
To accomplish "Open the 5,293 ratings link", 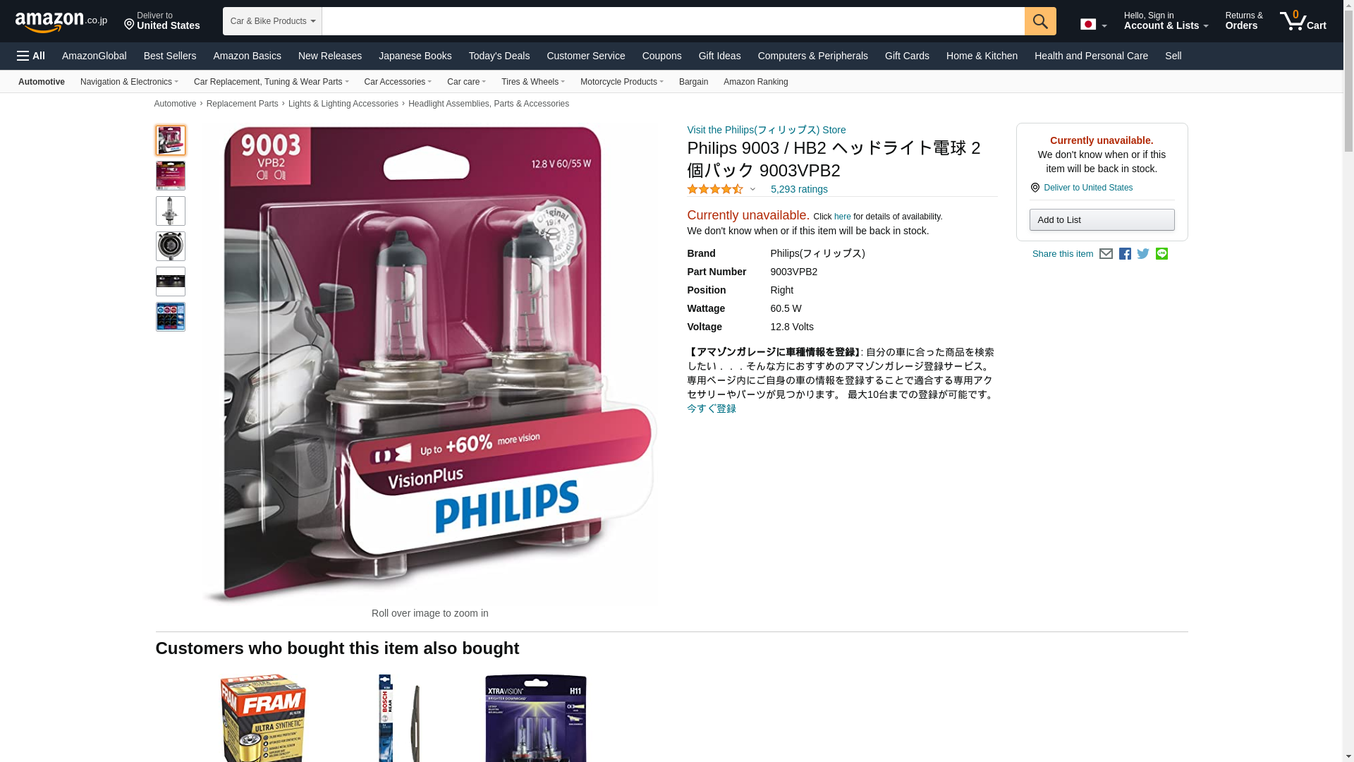I will click(x=799, y=189).
